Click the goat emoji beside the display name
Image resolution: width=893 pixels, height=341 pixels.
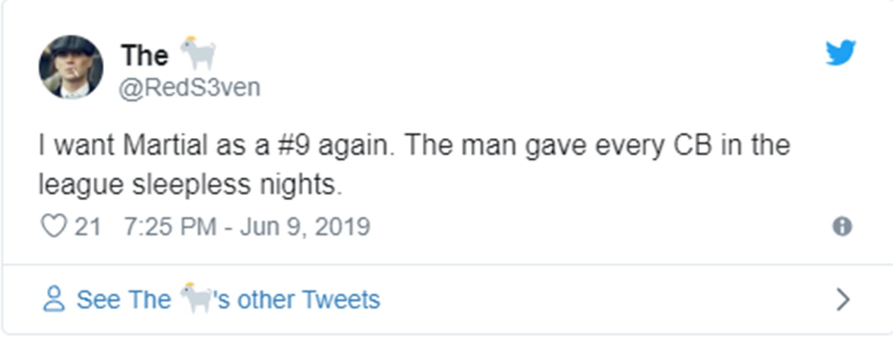(x=198, y=53)
